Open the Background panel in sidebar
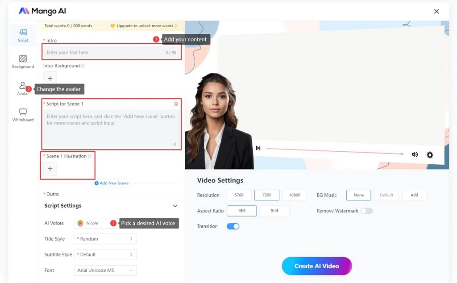 (23, 62)
